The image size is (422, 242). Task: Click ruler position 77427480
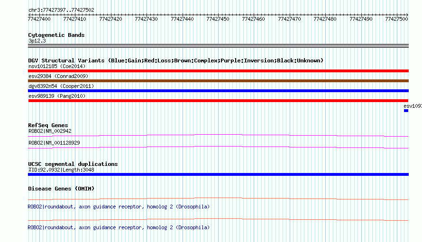325,19
